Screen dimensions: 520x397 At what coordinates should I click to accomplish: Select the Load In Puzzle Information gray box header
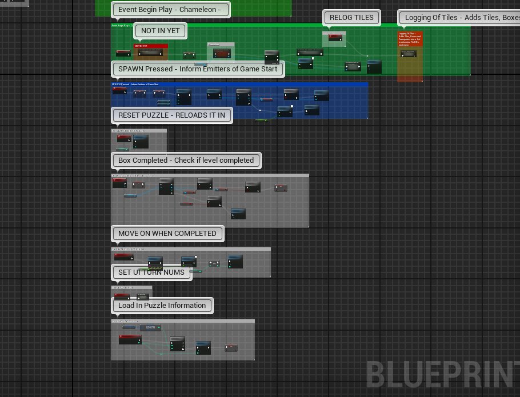tap(183, 321)
